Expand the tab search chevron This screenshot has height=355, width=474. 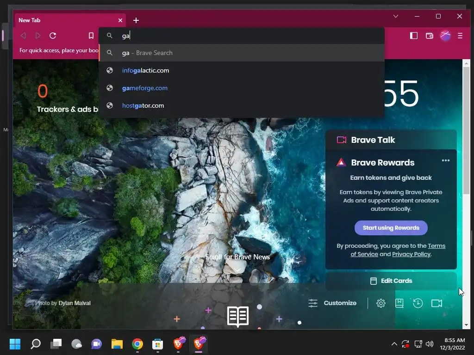click(396, 16)
